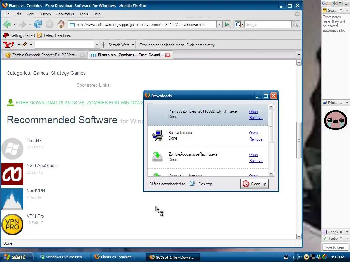This screenshot has width=350, height=262.
Task: Open the Search Web dropdown arrow
Action: click(133, 45)
